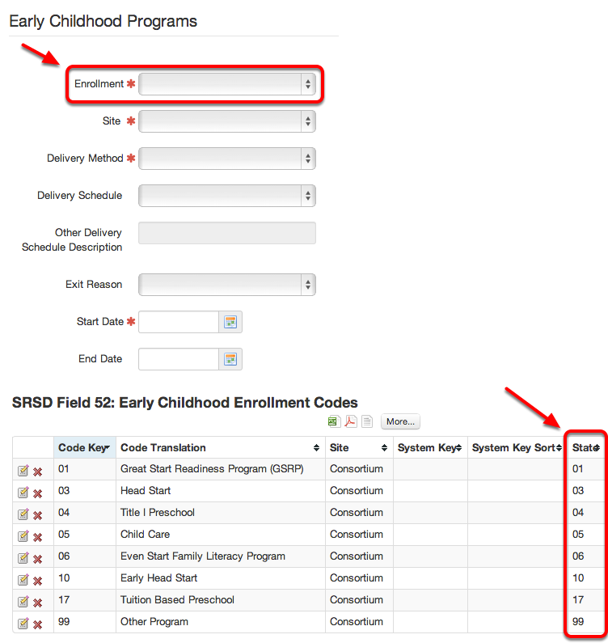
Task: Click the Start Date input field
Action: point(179,322)
